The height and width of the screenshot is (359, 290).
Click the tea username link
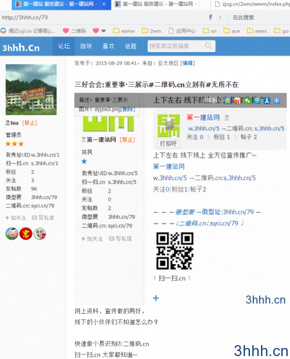click(14, 123)
